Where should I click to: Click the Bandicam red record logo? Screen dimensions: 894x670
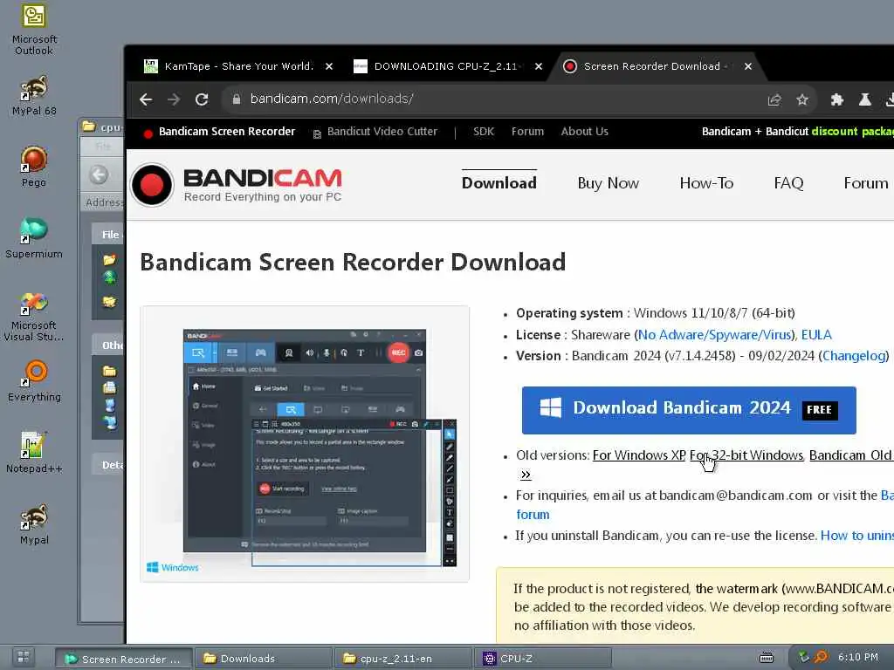[152, 185]
